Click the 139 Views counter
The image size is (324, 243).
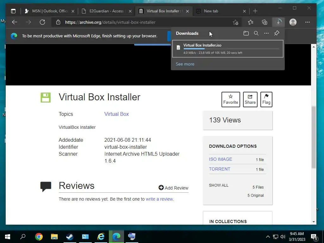click(225, 120)
